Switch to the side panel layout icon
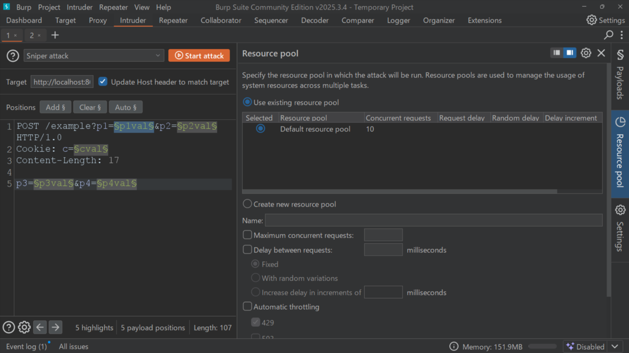Viewport: 629px width, 353px height. point(569,53)
